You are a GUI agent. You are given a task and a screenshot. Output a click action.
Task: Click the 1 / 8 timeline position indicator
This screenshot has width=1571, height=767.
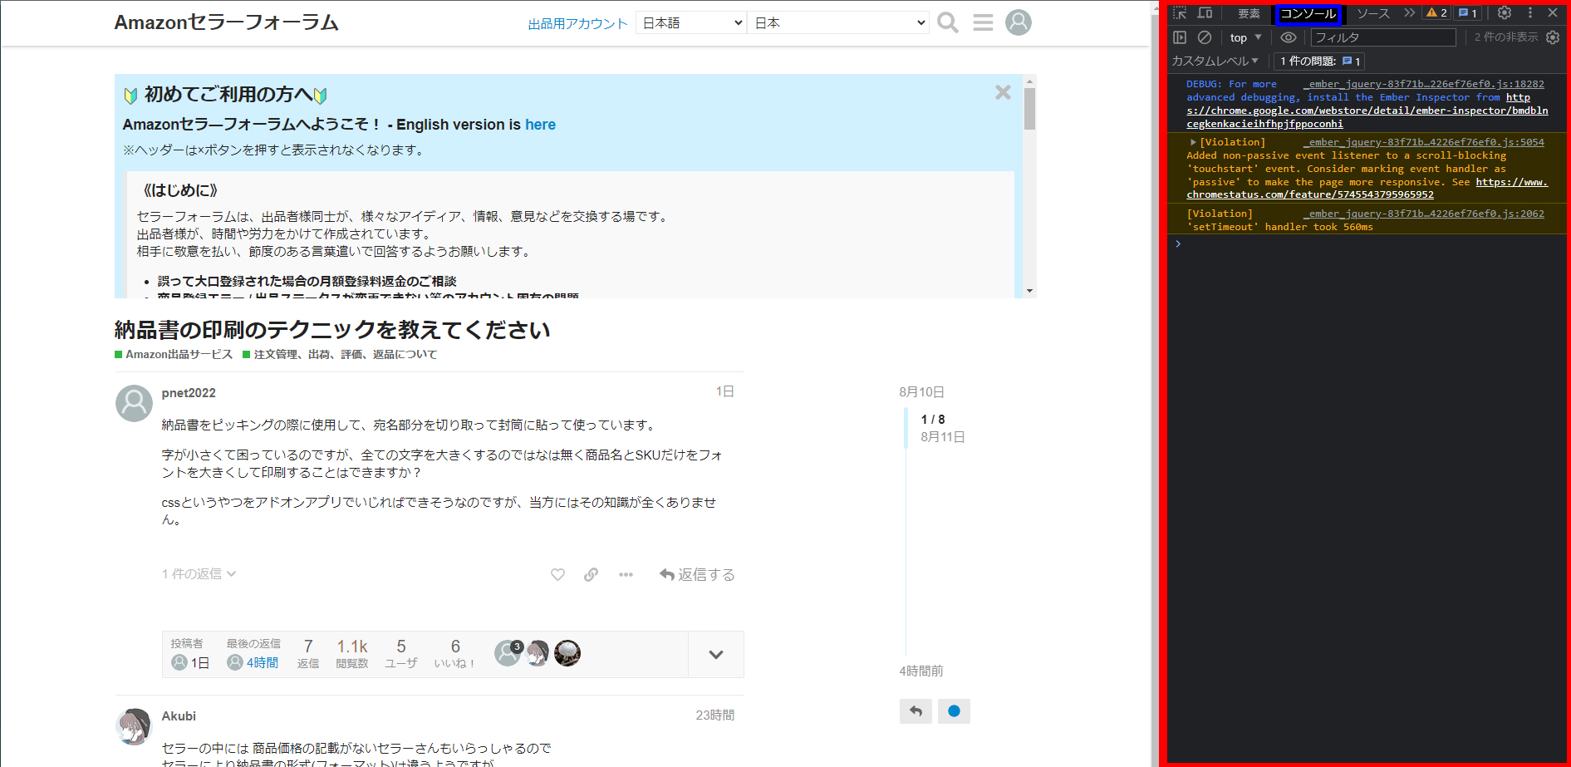click(x=933, y=420)
